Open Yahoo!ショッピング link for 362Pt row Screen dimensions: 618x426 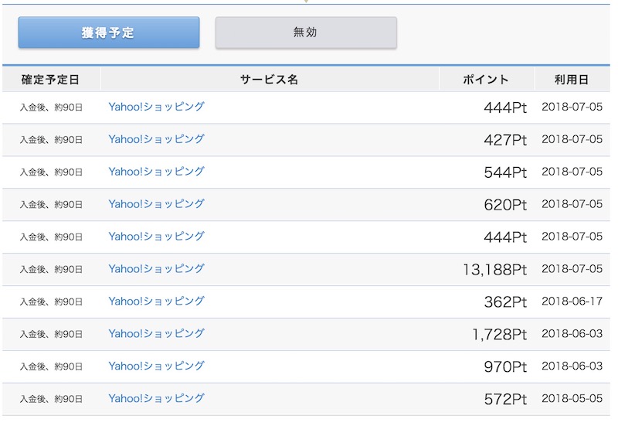pos(156,302)
